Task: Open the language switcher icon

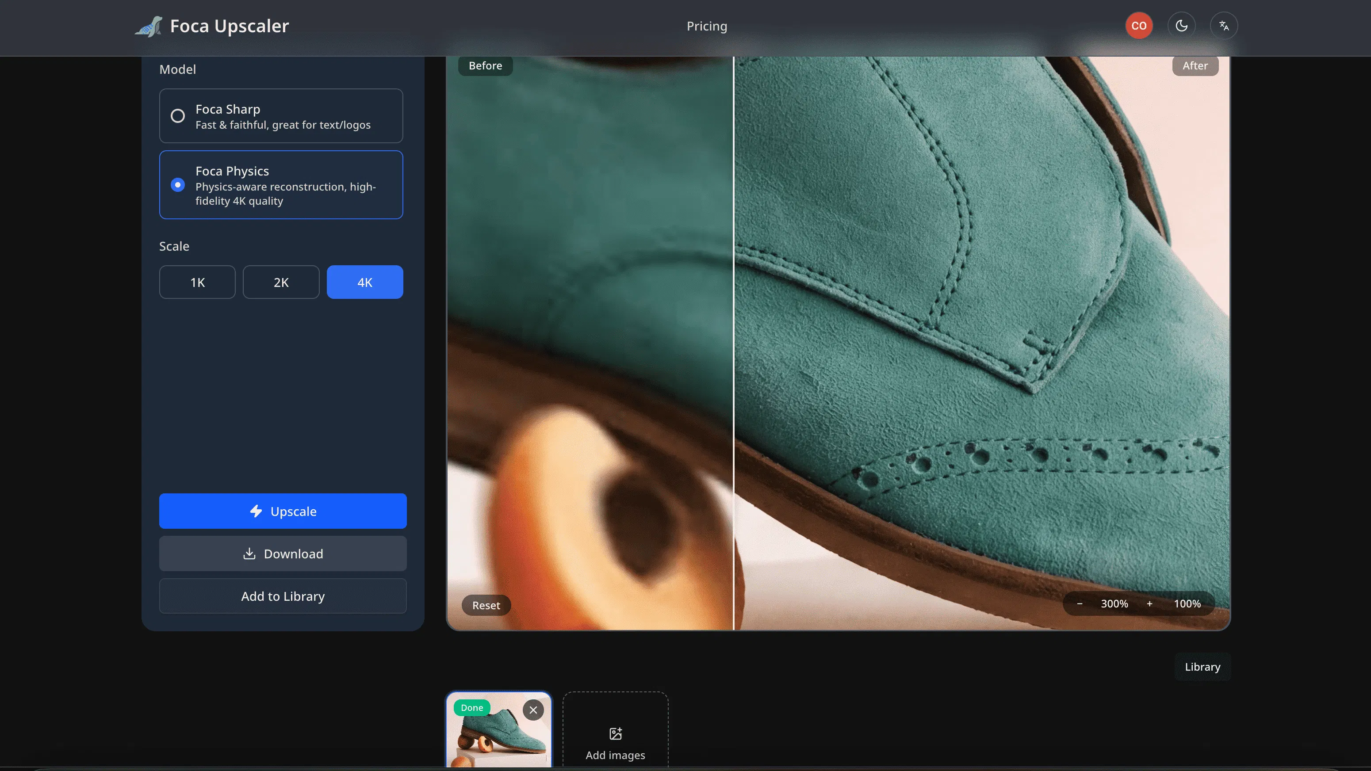Action: coord(1224,25)
